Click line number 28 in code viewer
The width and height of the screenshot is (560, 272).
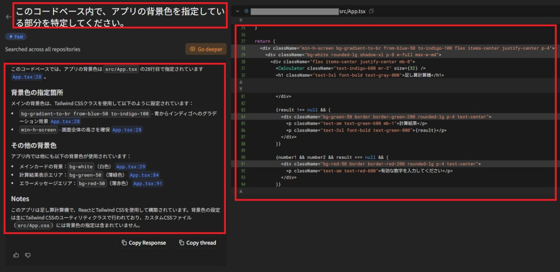(x=243, y=48)
